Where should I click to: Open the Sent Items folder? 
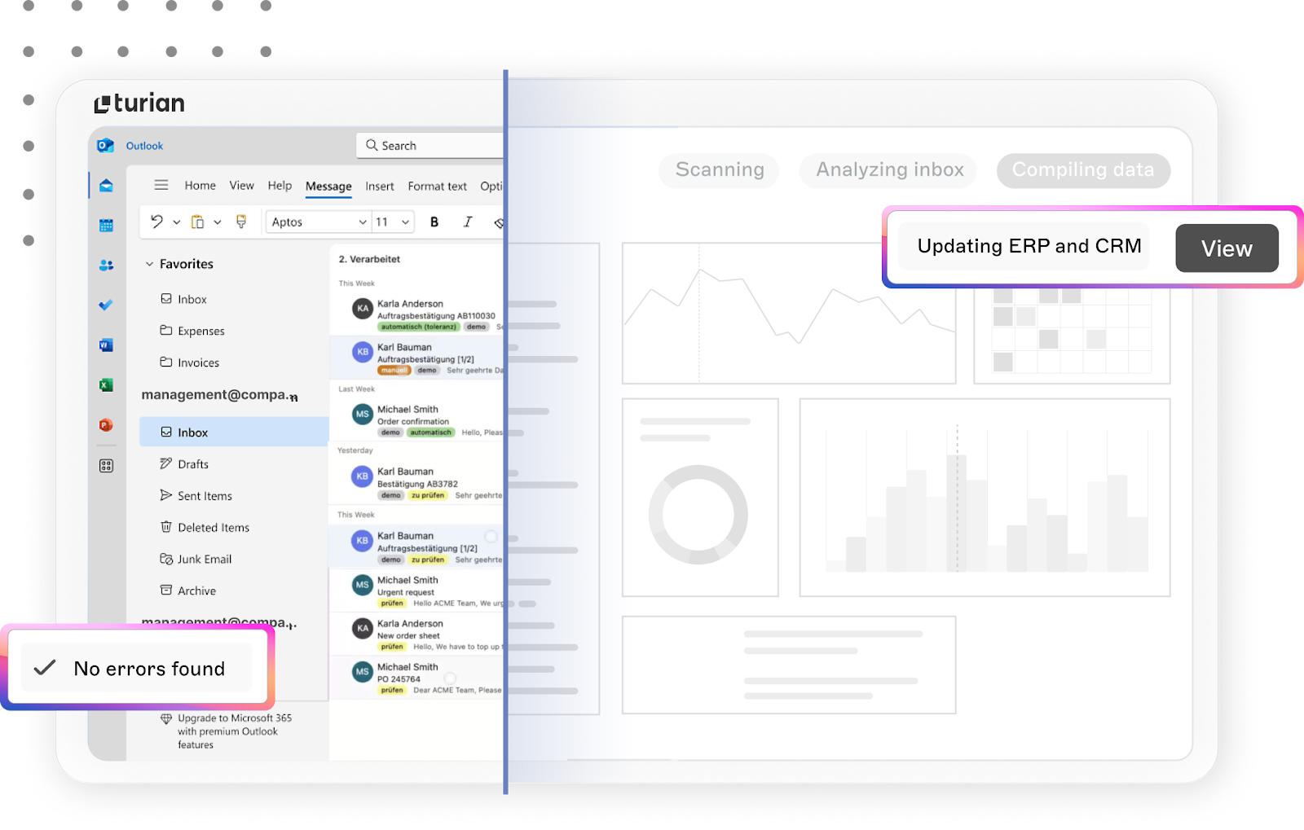click(x=196, y=496)
